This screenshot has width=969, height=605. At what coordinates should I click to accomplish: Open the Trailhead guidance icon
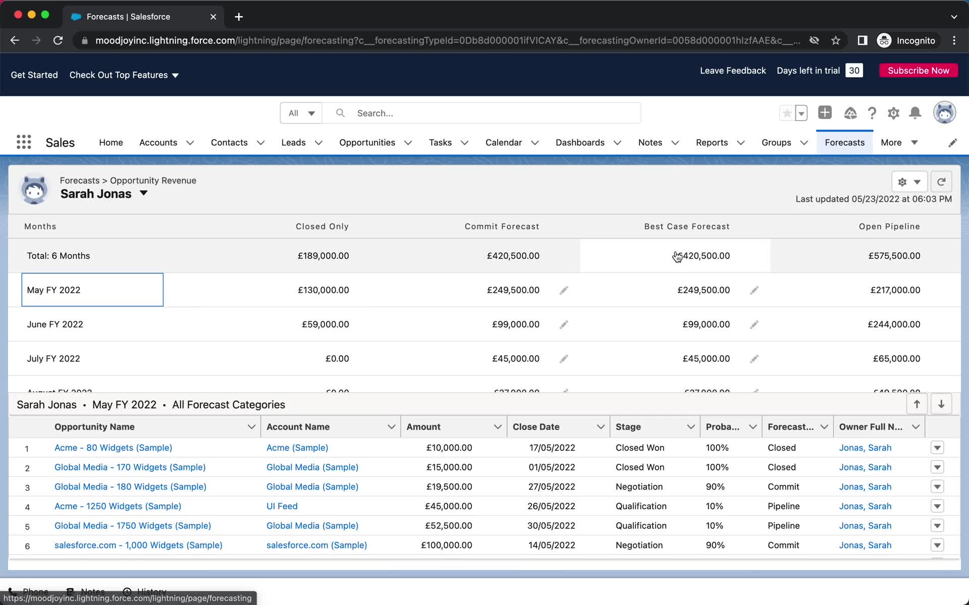[x=850, y=113]
